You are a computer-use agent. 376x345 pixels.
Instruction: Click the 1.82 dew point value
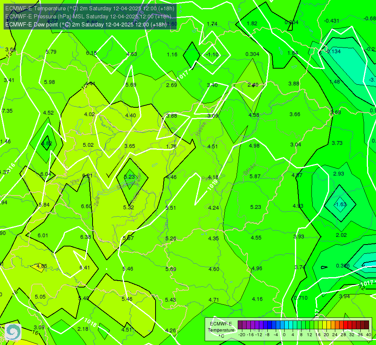point(252,23)
